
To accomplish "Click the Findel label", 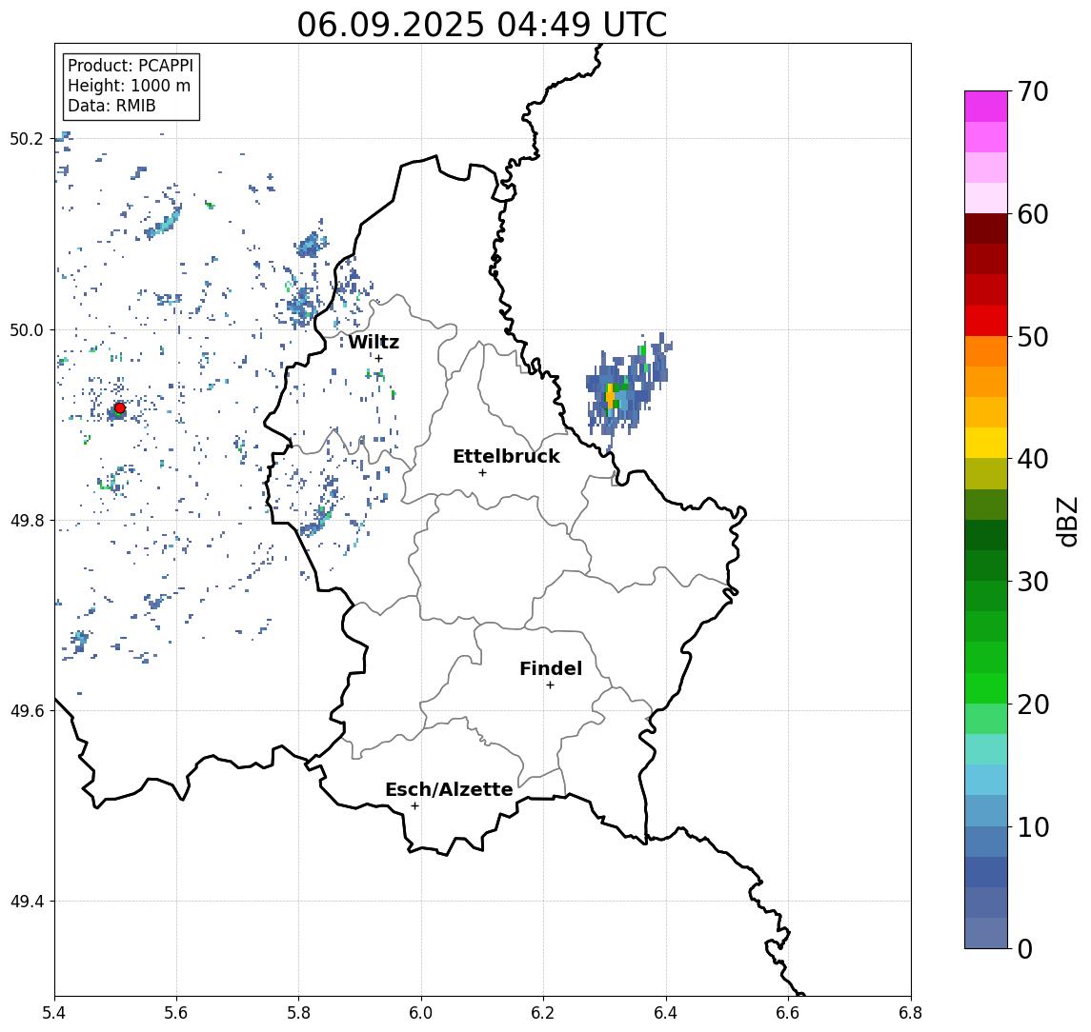I will pos(551,668).
